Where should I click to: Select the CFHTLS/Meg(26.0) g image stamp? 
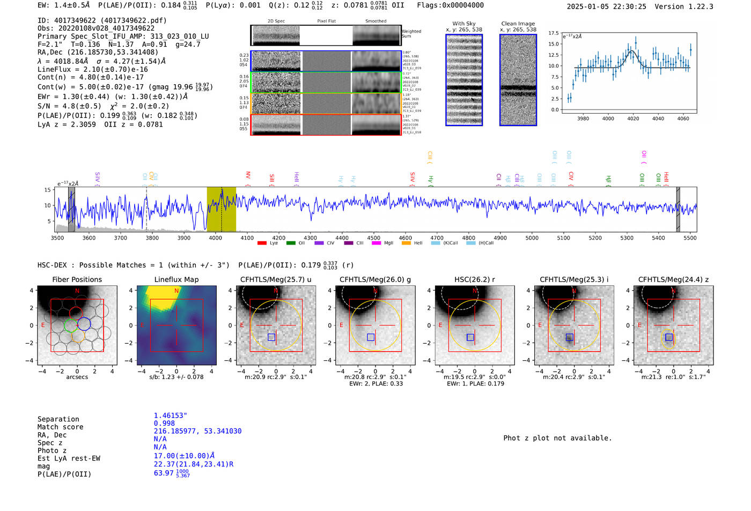coord(376,325)
